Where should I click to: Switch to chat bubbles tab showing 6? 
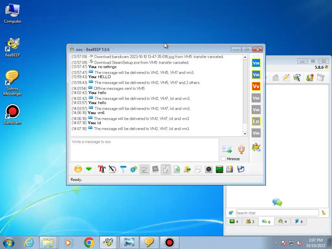266,222
